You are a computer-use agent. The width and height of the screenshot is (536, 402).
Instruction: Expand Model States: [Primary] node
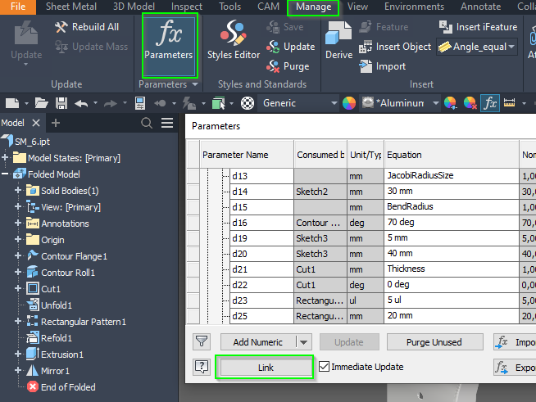pyautogui.click(x=5, y=158)
